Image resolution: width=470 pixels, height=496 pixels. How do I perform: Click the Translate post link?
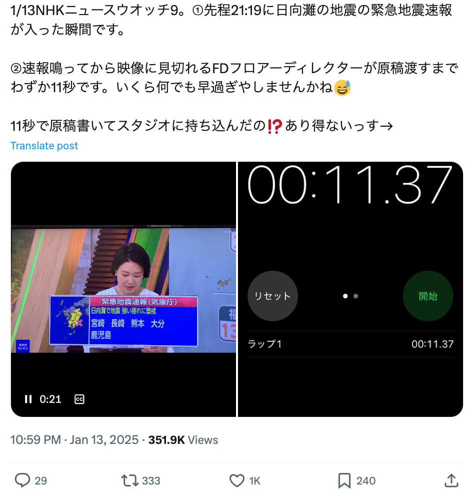44,145
